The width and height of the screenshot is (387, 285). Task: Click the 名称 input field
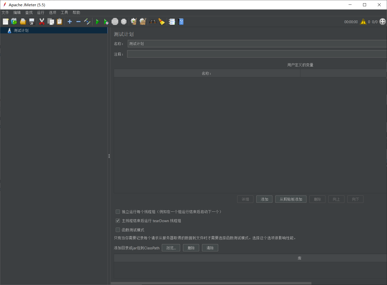tap(257, 44)
